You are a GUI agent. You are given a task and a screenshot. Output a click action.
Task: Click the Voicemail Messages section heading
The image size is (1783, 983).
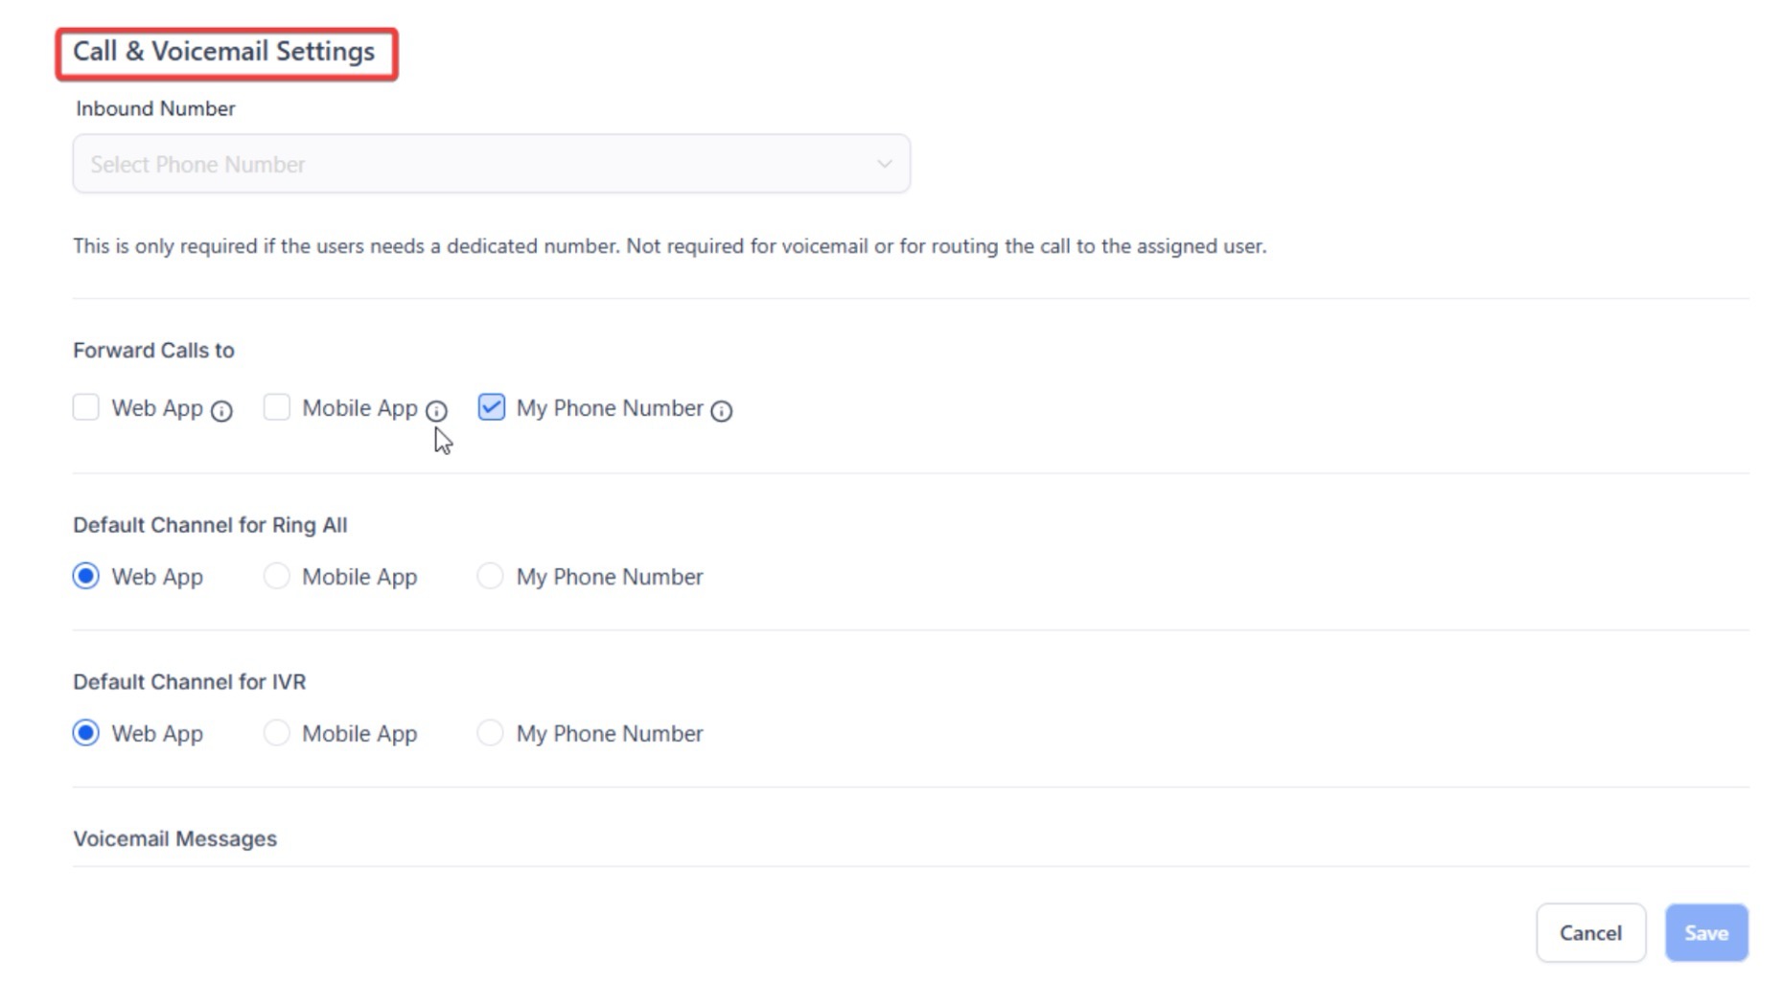(x=174, y=838)
